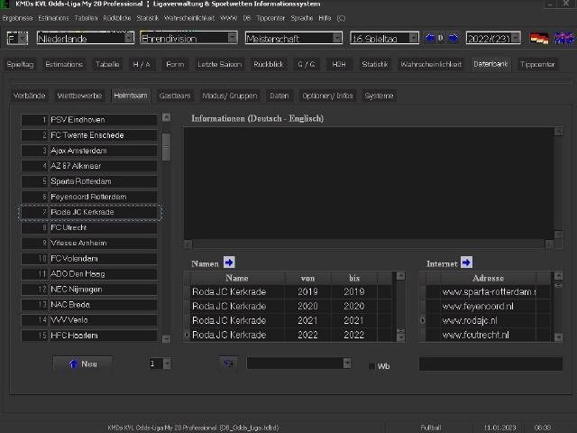Go to previous matchday with left arrow
Viewport: 577px width, 433px height.
tap(429, 38)
